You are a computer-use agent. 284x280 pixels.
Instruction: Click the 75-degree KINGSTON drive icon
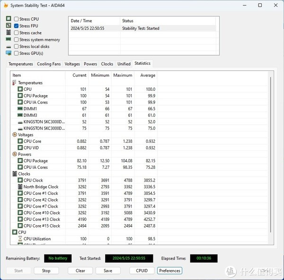click(20, 129)
